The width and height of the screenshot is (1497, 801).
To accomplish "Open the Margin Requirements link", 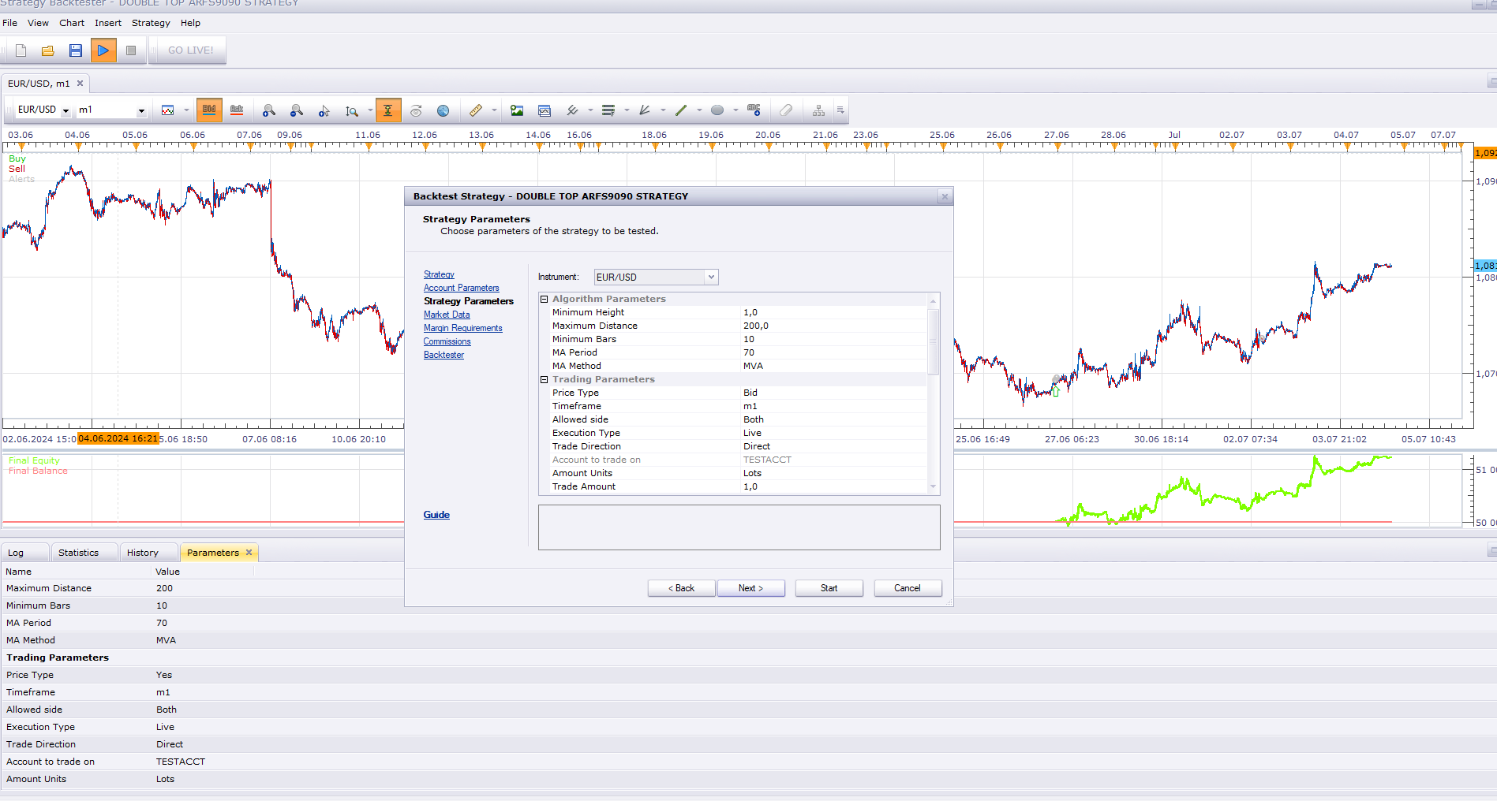I will 462,328.
